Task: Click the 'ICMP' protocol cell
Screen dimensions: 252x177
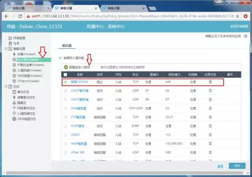Action: [135, 126]
